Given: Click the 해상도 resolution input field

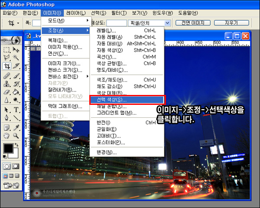Looking at the screenshot, I should pos(117,23).
